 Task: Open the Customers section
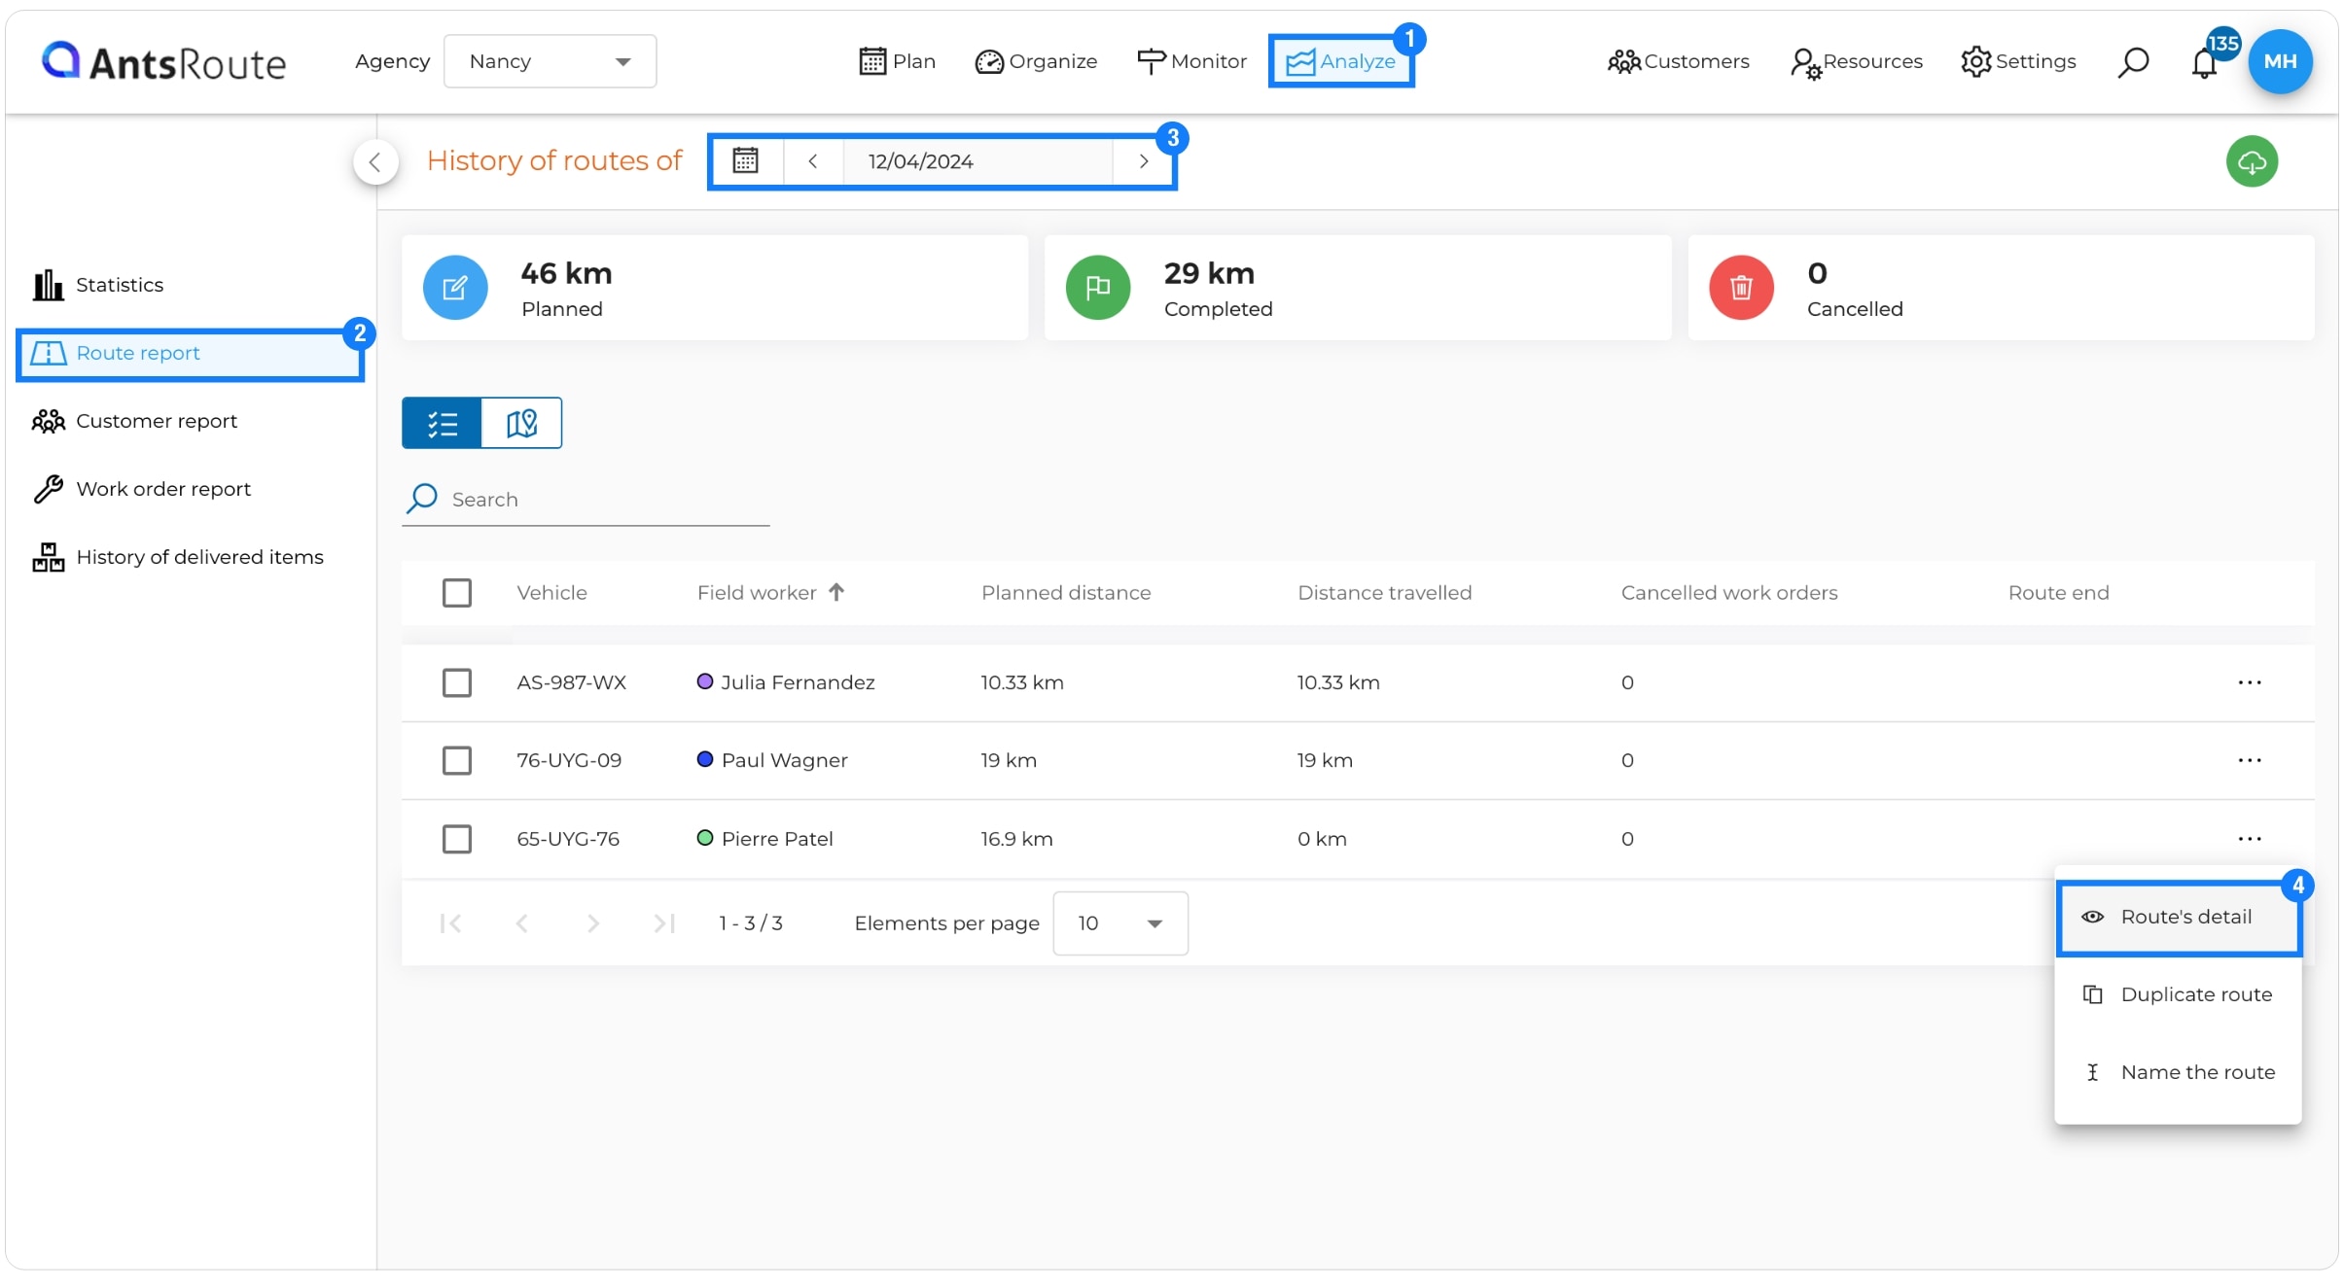click(x=1679, y=61)
